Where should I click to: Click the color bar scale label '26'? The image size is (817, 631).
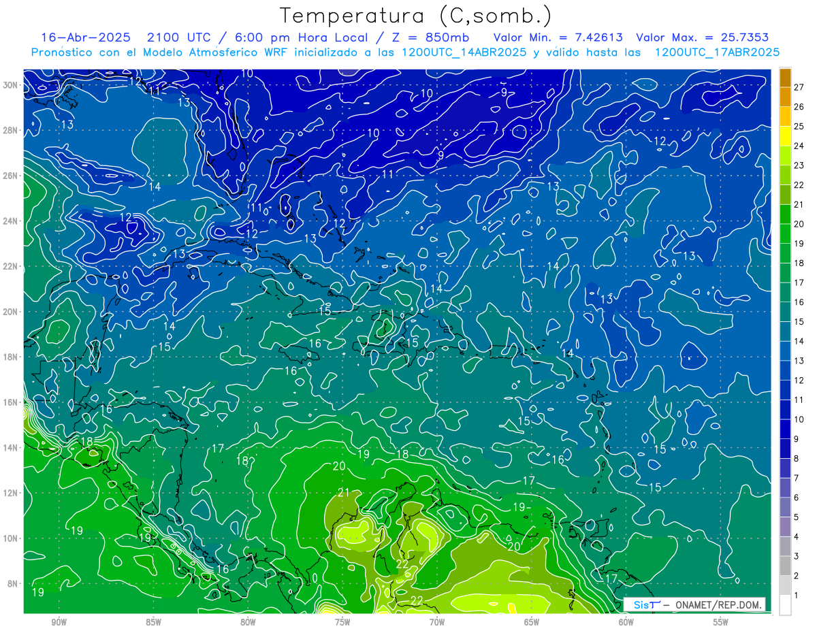(799, 107)
